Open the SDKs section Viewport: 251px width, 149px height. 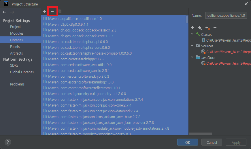pos(14,66)
